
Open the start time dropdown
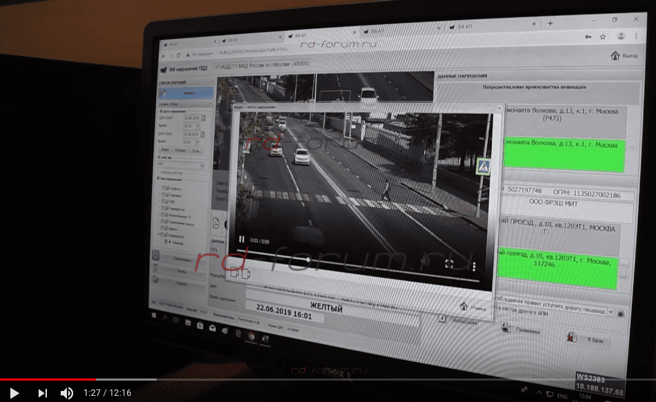click(197, 126)
